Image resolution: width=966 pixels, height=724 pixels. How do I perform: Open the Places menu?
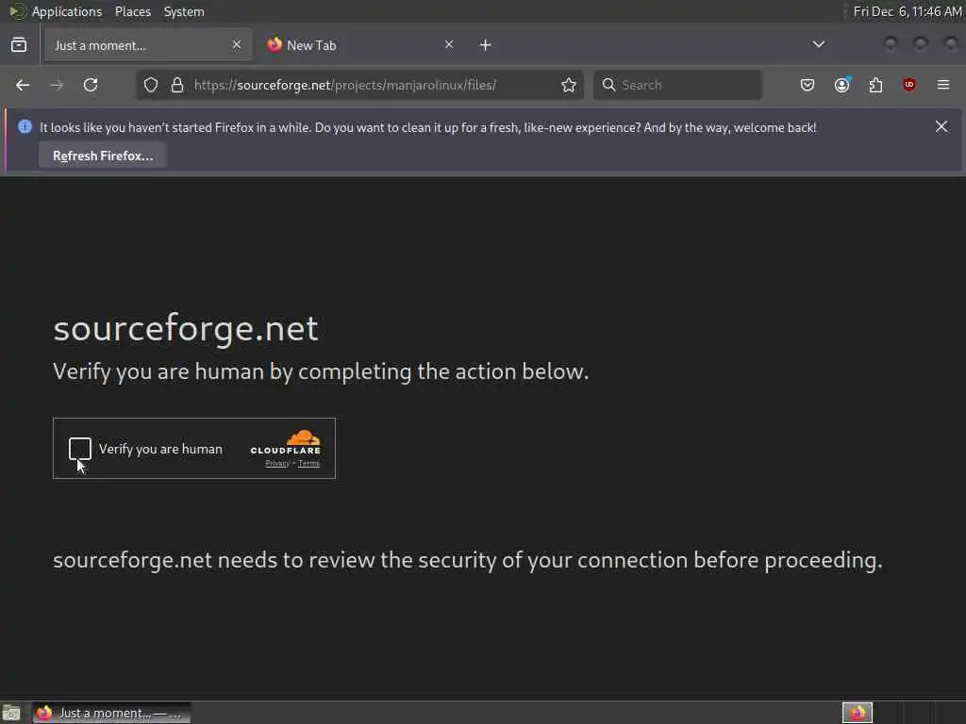(x=133, y=11)
